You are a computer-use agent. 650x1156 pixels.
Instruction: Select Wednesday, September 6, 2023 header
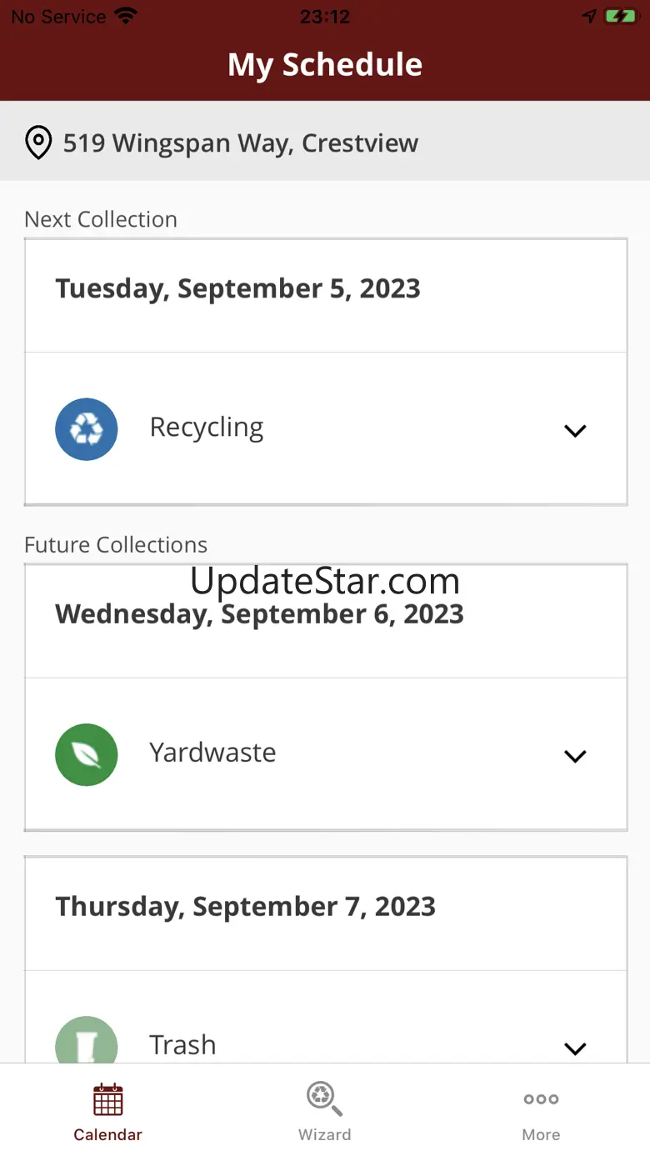click(x=259, y=615)
